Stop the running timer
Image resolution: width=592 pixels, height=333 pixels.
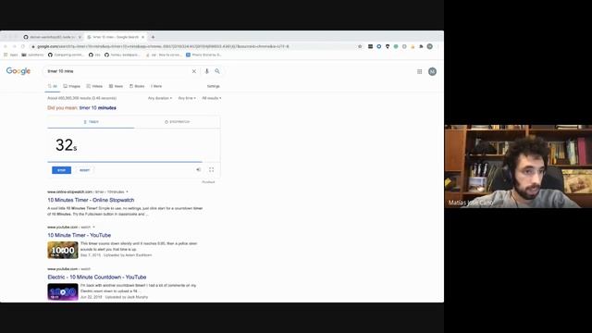(x=62, y=170)
